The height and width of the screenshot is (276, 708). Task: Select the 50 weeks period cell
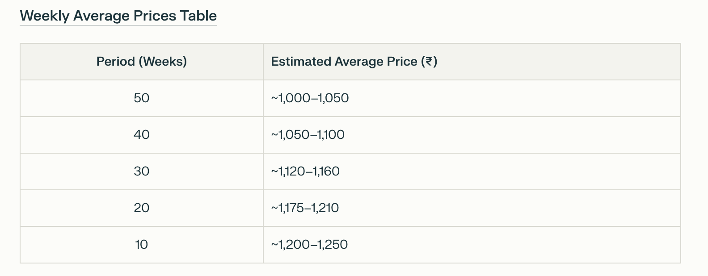click(x=141, y=98)
